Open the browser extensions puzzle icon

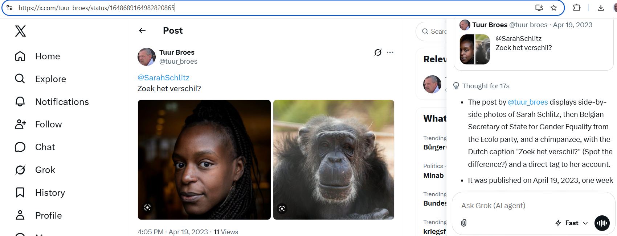[x=577, y=8]
